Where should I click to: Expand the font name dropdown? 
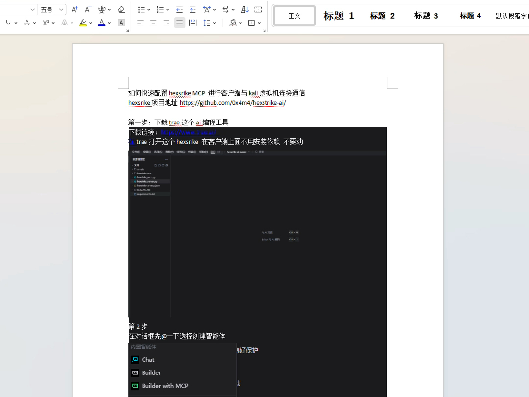(33, 10)
